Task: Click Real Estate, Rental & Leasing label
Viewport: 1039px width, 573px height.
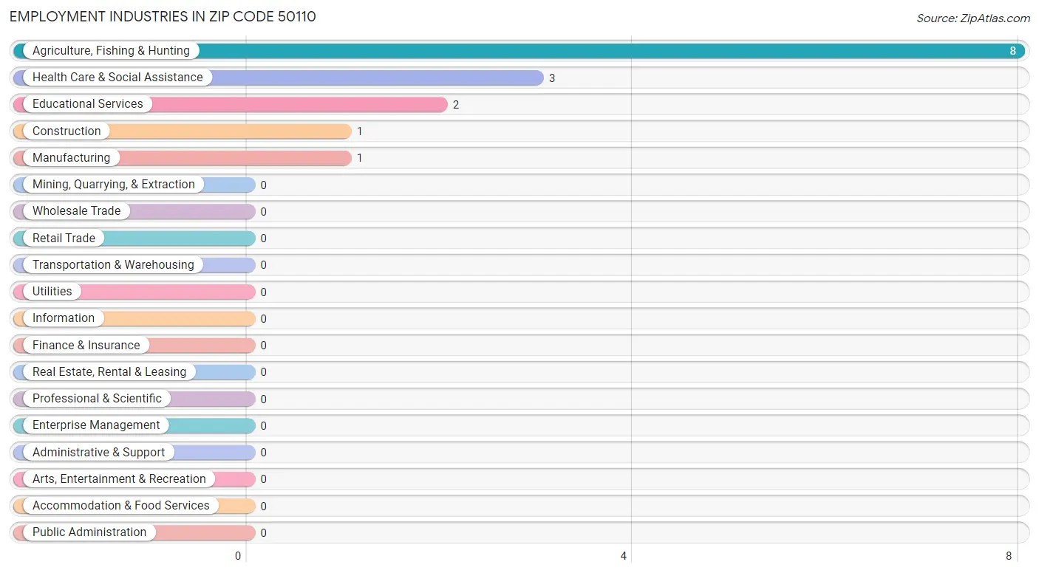Action: [x=109, y=371]
